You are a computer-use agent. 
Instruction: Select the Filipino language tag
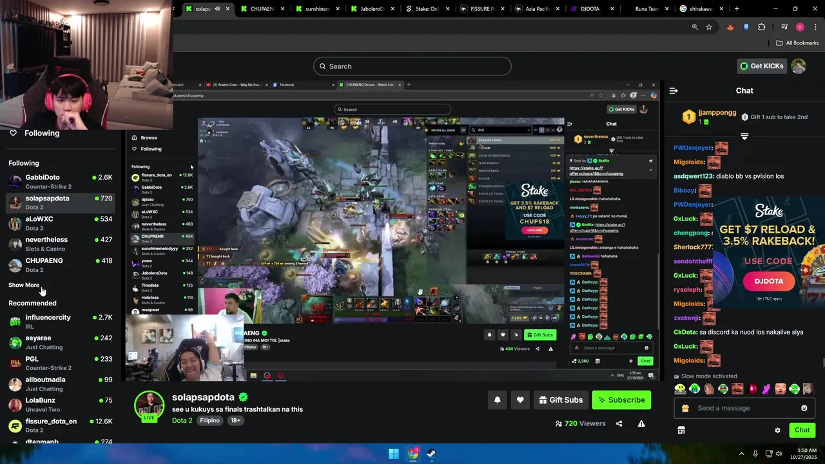coord(209,420)
